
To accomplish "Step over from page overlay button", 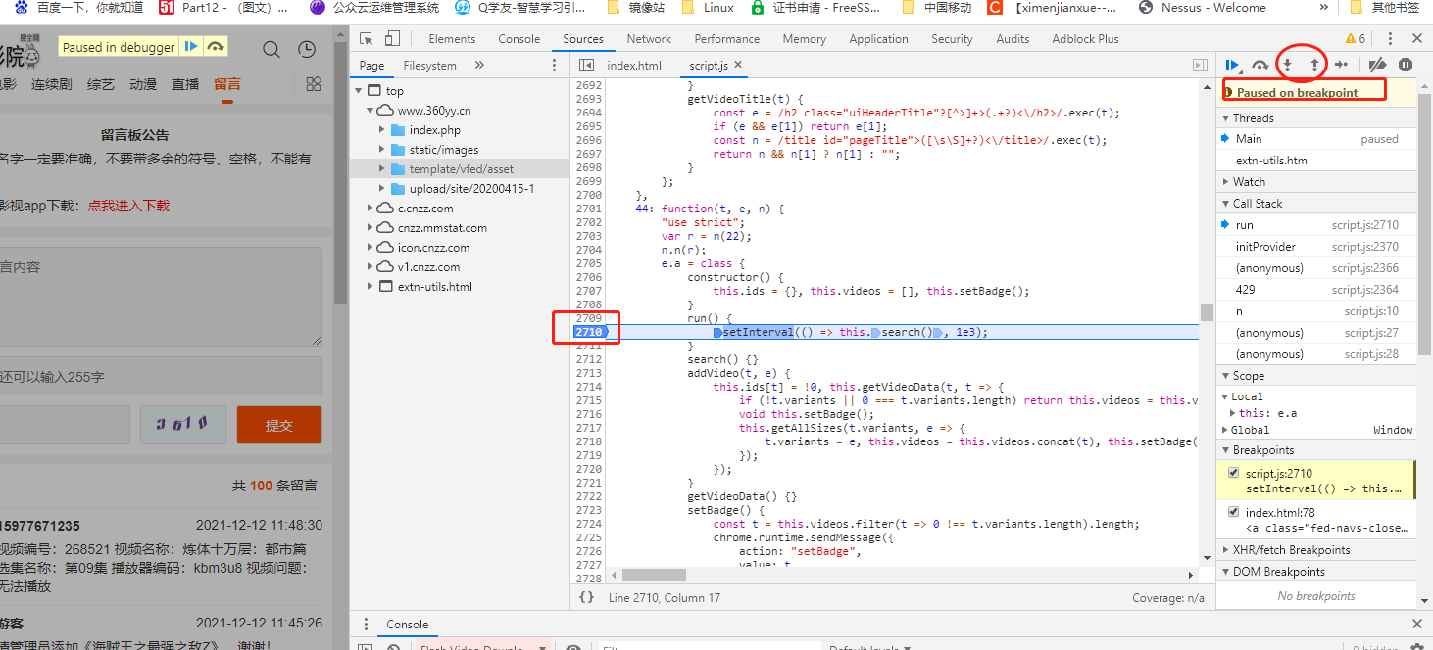I will (x=216, y=47).
